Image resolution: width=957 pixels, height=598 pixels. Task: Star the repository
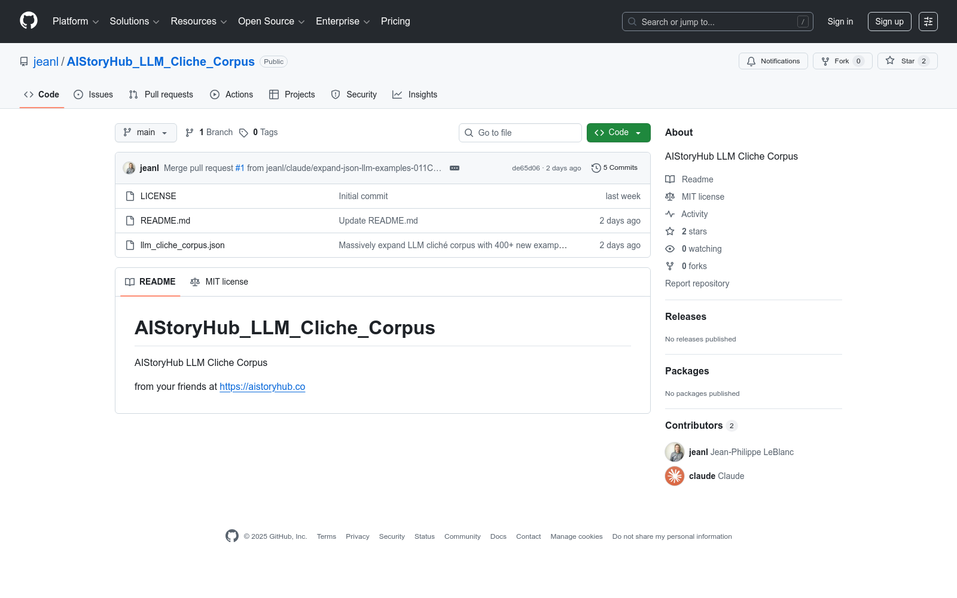pos(907,61)
